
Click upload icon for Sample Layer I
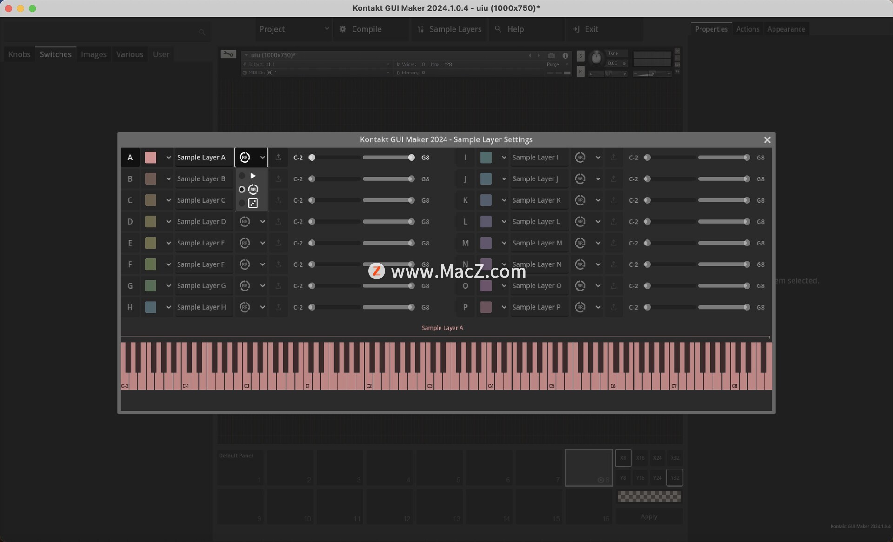click(613, 158)
